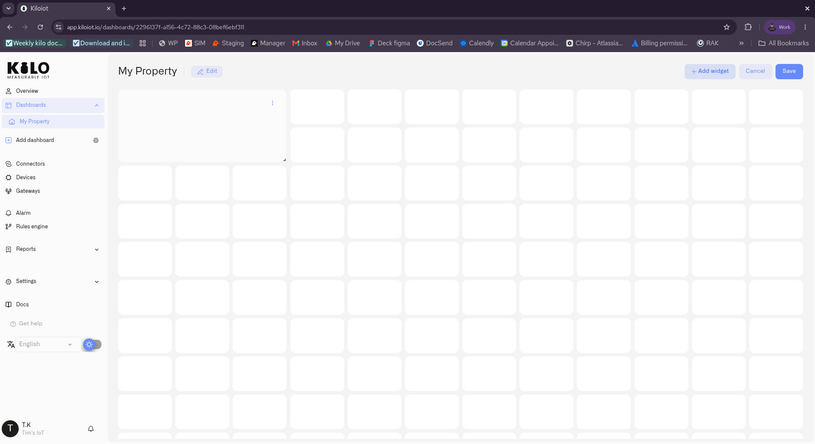The width and height of the screenshot is (815, 444).
Task: Open the Billing permissi... bookmark
Action: tap(660, 43)
